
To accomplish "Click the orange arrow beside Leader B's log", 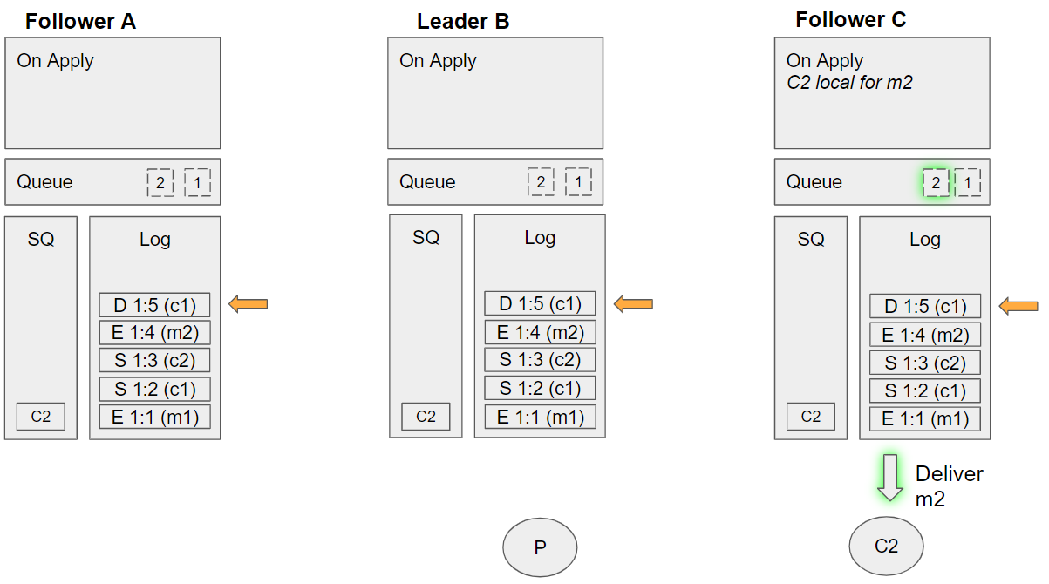I will point(634,304).
